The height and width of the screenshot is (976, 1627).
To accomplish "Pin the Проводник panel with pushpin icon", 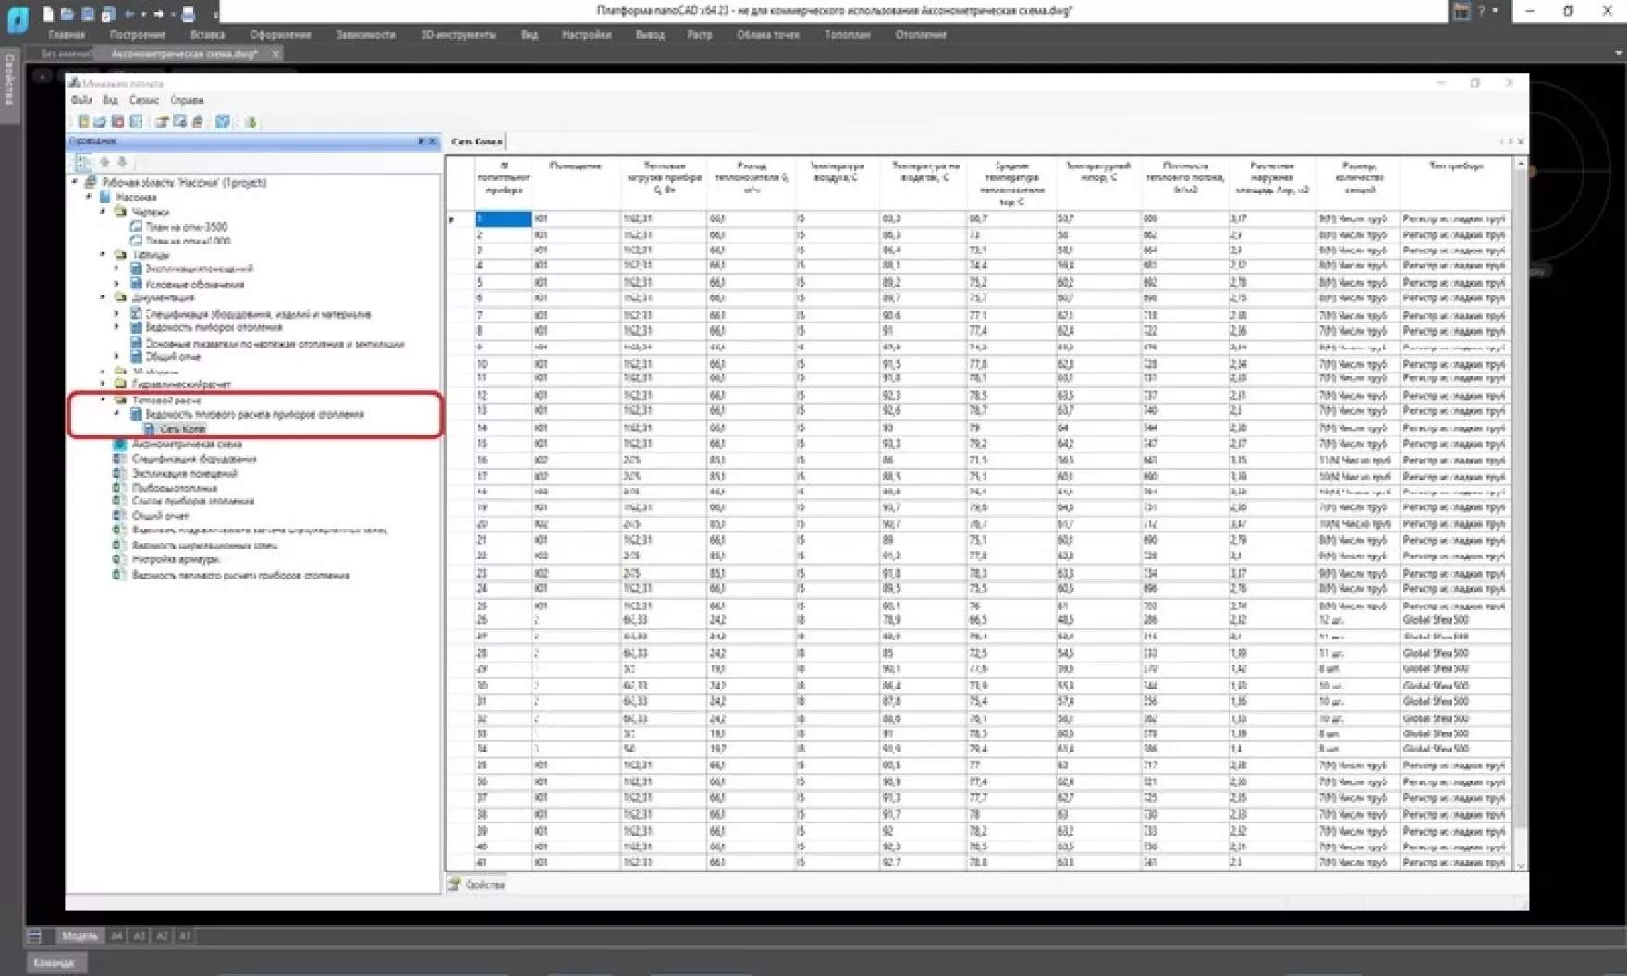I will pos(421,141).
